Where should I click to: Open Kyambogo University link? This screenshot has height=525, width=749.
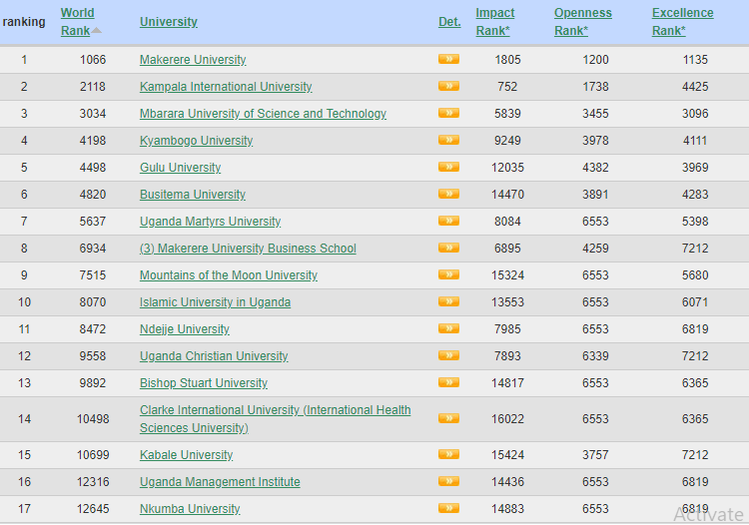tap(197, 141)
